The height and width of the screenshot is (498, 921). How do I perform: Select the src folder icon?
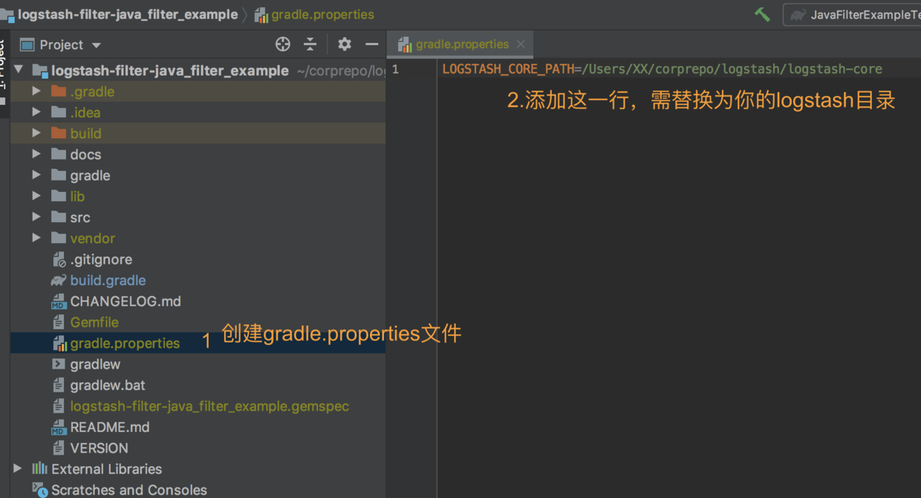click(59, 217)
